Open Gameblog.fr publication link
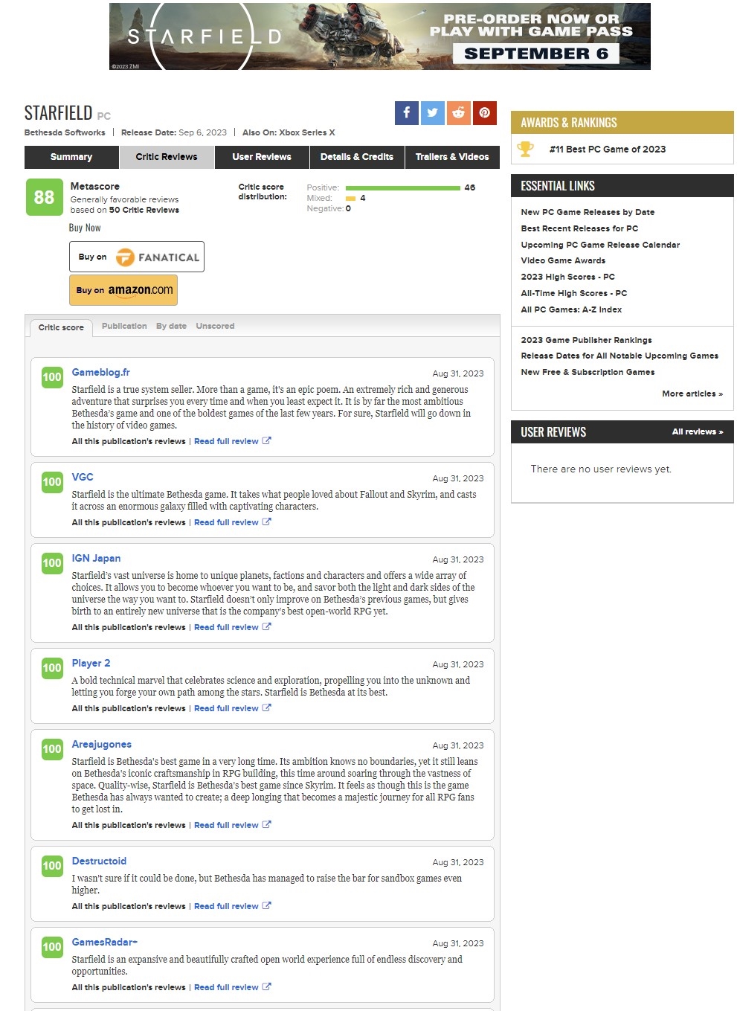Image resolution: width=737 pixels, height=1011 pixels. pos(100,372)
